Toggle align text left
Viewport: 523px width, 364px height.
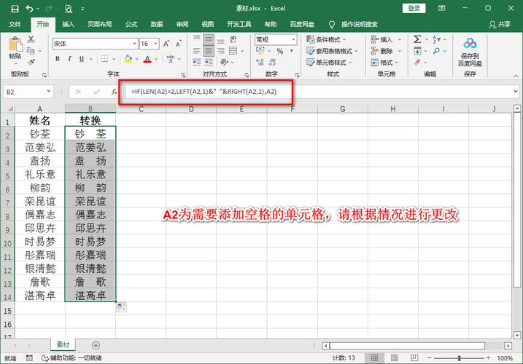(197, 51)
